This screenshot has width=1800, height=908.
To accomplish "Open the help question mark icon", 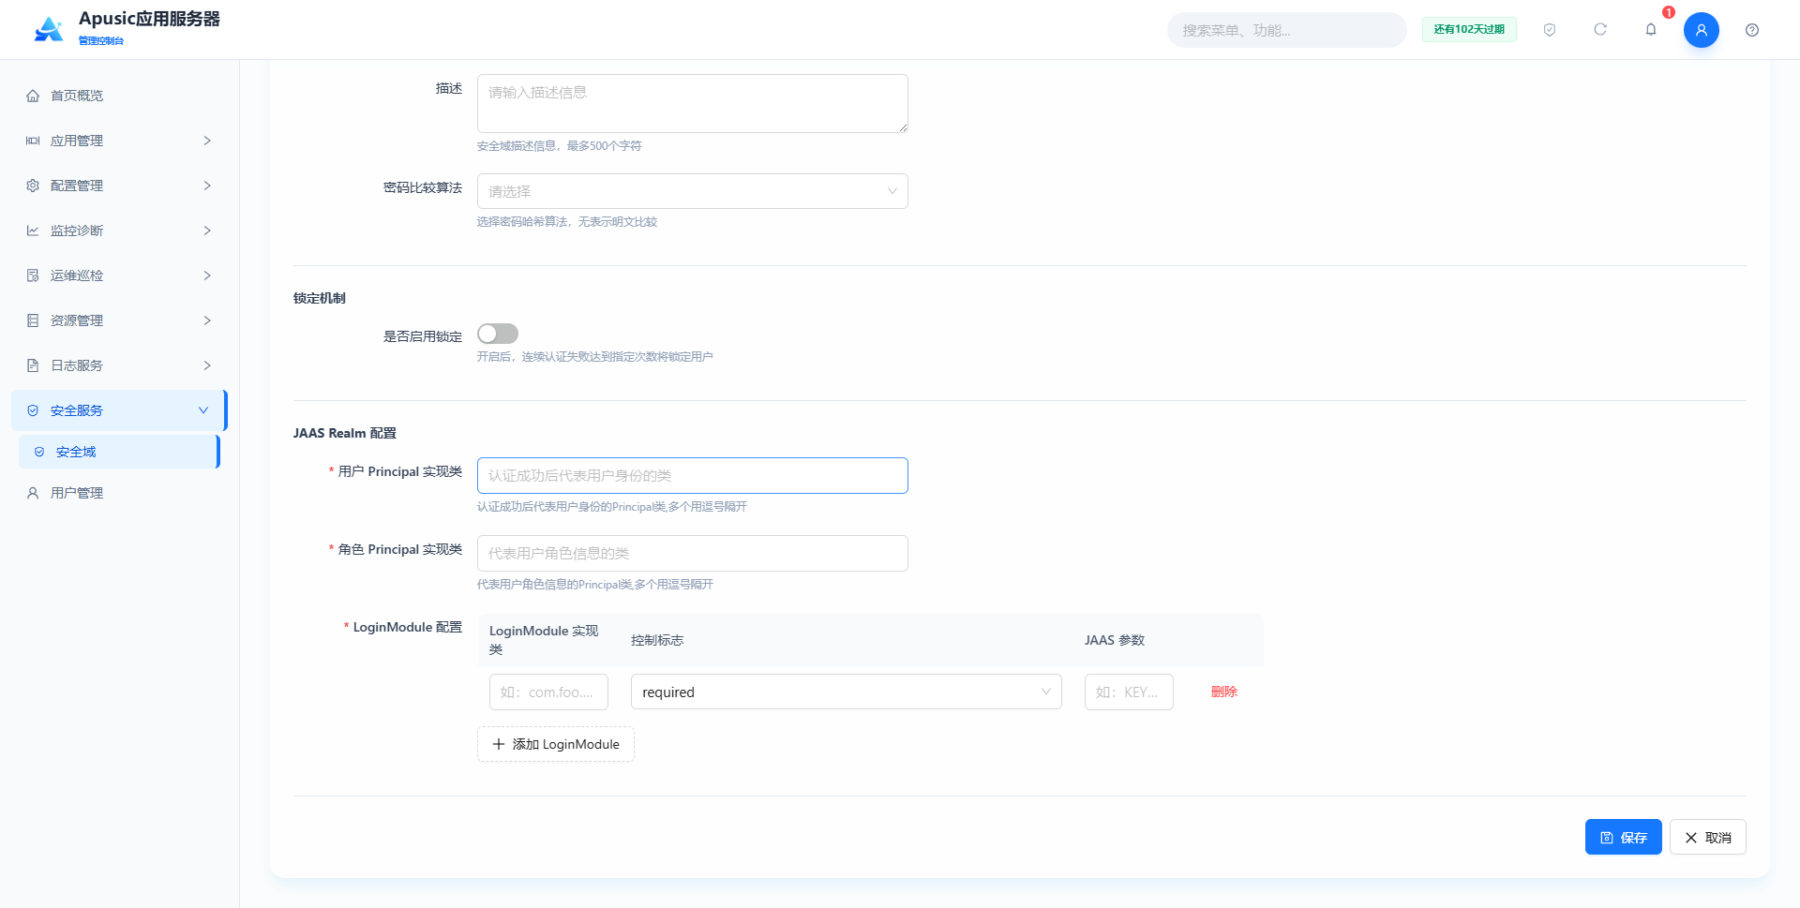I will point(1752,30).
